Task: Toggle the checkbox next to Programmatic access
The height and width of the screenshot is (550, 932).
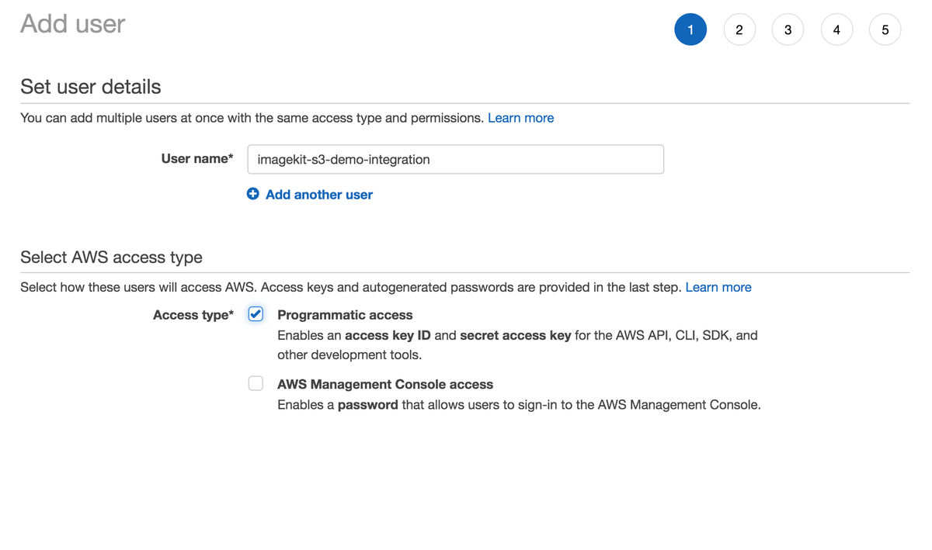Action: click(x=256, y=313)
